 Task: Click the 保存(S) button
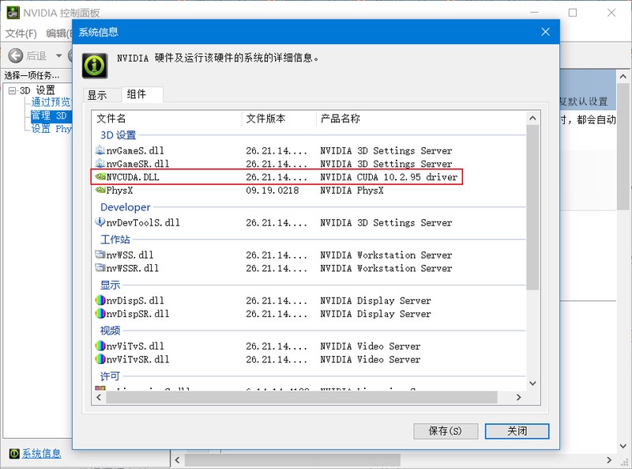(x=446, y=431)
